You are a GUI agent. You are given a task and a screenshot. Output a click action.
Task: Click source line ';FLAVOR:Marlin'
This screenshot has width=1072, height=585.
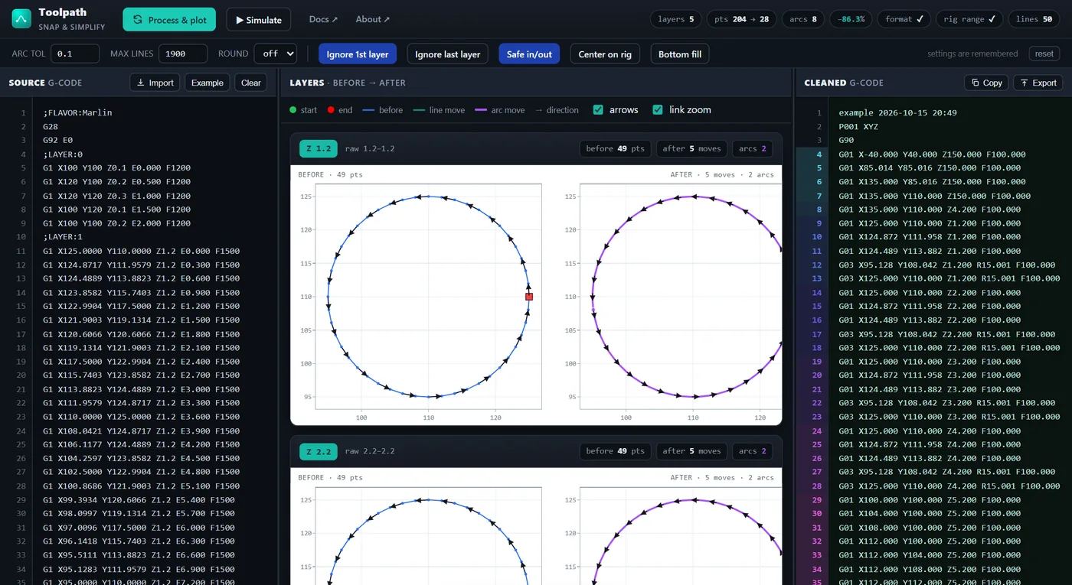[x=78, y=112]
